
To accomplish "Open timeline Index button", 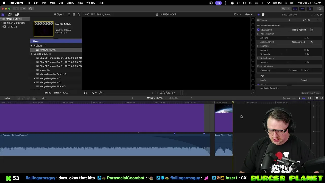I will tap(7, 98).
